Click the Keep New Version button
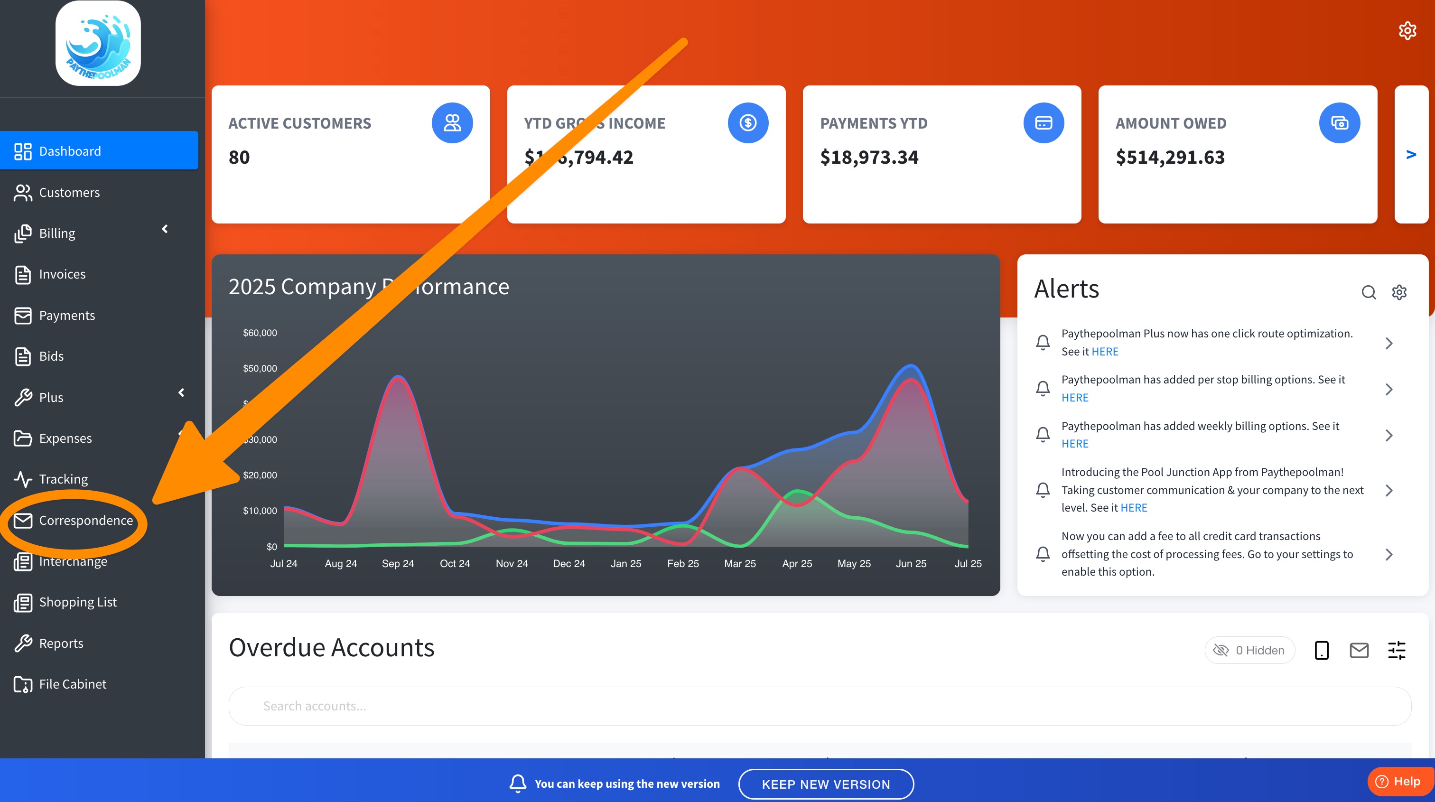The image size is (1435, 802). point(826,783)
